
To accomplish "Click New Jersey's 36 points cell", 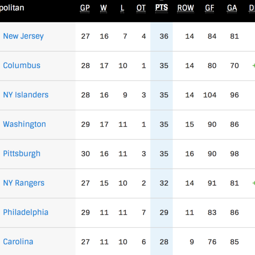I will coord(164,36).
